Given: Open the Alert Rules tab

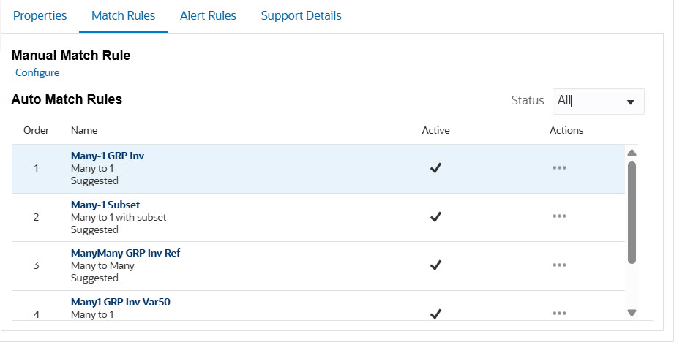Looking at the screenshot, I should click(209, 15).
